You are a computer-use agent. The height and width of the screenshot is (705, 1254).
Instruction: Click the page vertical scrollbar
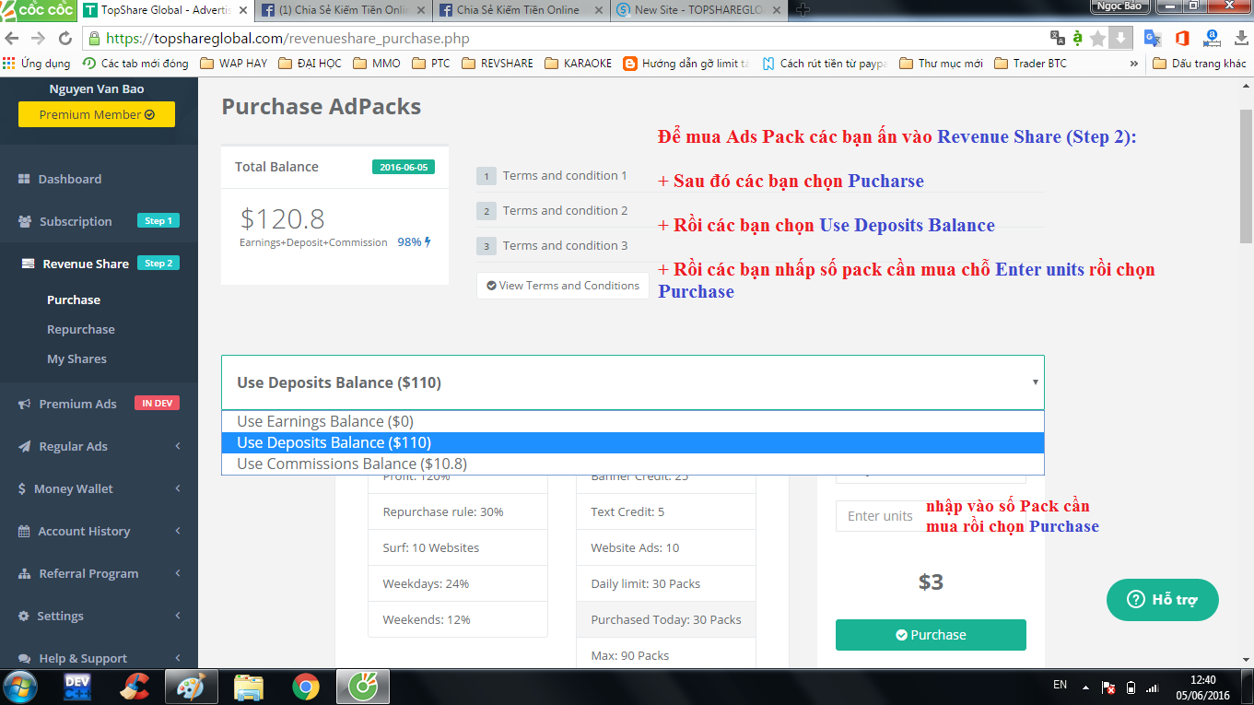click(1245, 175)
